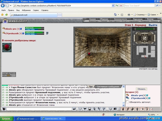Click the third pink toolbar icon with figures
Image resolution: width=162 pixels, height=121 pixels.
coord(133,109)
